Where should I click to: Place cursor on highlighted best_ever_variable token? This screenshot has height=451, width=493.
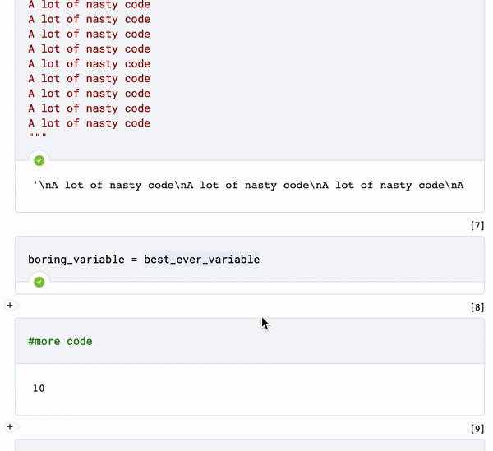pos(201,260)
